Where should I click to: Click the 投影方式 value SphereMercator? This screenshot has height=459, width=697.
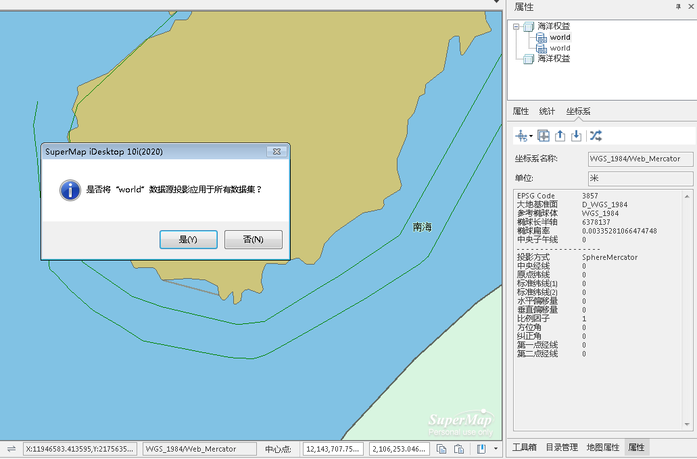coord(609,257)
